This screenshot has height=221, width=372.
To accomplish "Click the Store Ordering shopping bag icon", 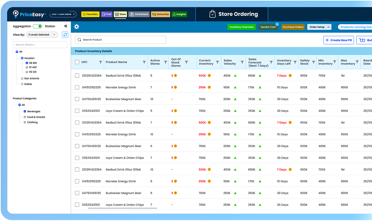I will point(212,14).
